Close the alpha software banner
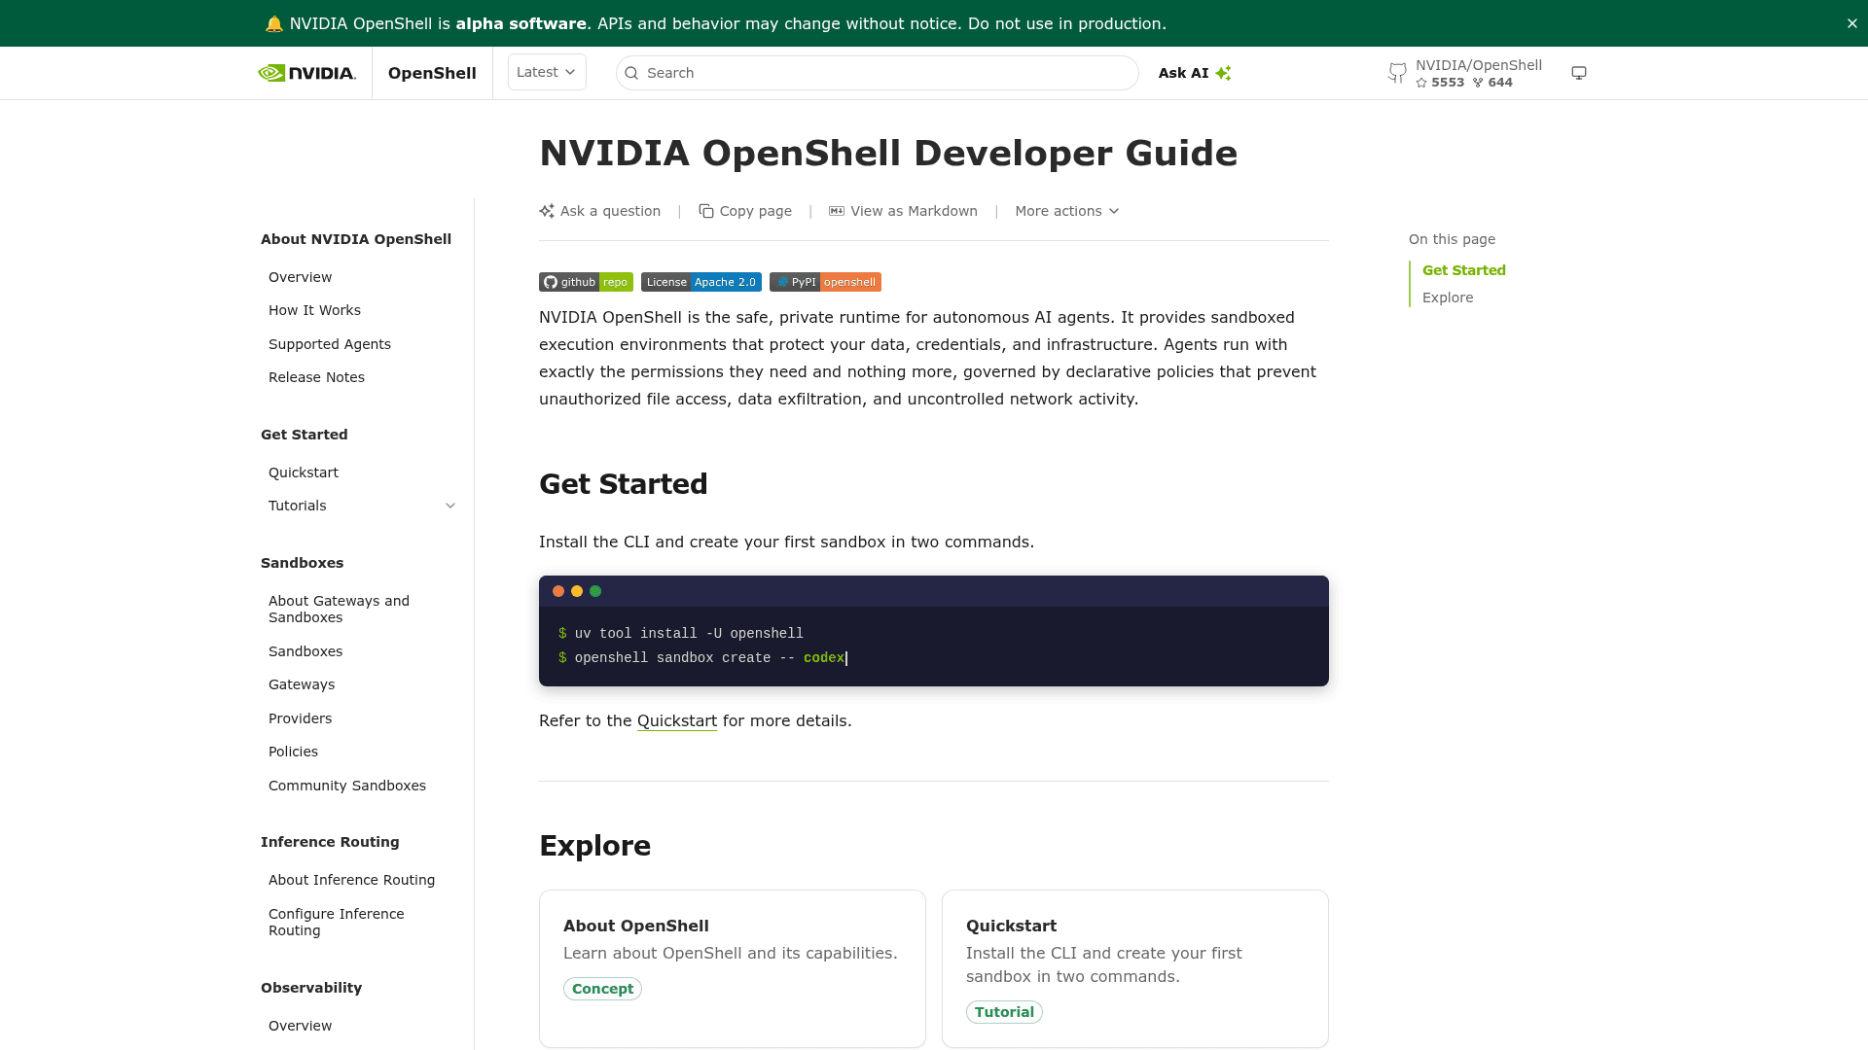 tap(1851, 23)
